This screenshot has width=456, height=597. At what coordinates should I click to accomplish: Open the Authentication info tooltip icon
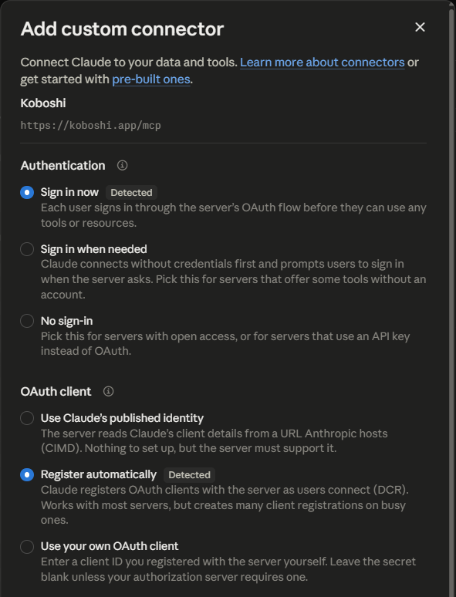[x=122, y=165]
